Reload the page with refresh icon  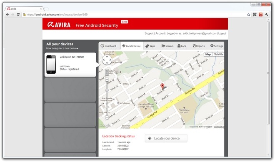(18, 15)
